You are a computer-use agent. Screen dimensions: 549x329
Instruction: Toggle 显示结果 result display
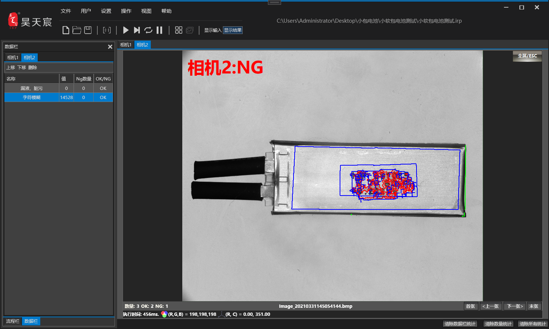click(x=233, y=30)
